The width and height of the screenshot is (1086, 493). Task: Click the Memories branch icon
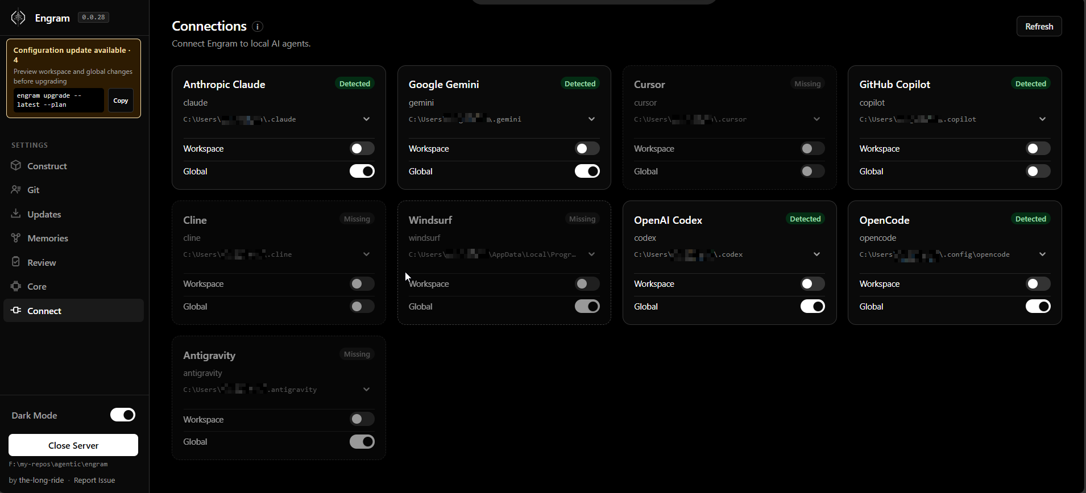16,238
